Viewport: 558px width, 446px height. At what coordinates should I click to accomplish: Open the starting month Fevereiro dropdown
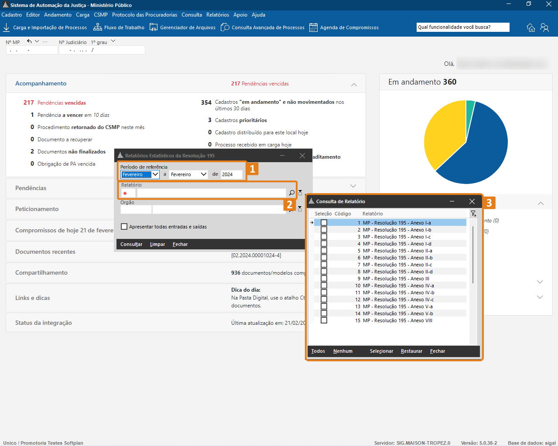155,174
